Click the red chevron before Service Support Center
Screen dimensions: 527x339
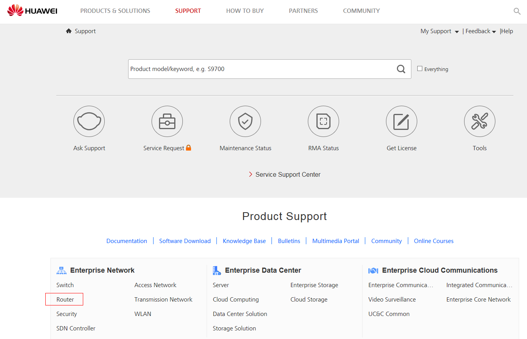click(250, 174)
